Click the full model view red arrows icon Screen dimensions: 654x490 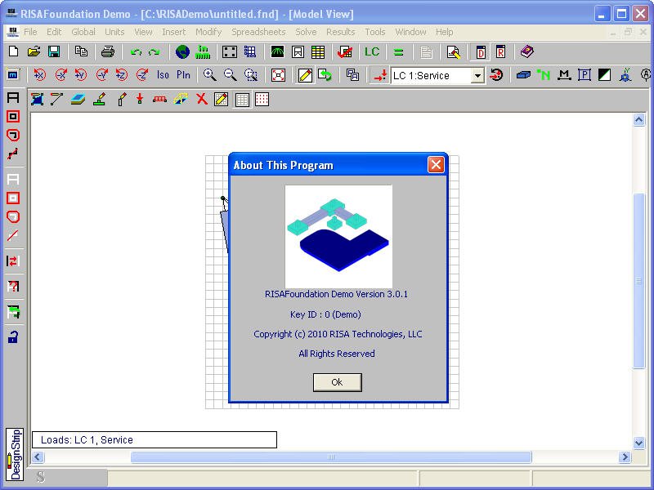278,75
